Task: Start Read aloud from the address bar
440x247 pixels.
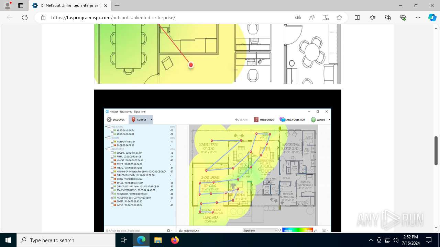Action: coord(312,17)
